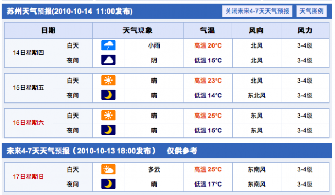Viewport: 335px width, 195px height.
Task: Click the partly cloudy icon for 17日 daytime
Action: 108,169
